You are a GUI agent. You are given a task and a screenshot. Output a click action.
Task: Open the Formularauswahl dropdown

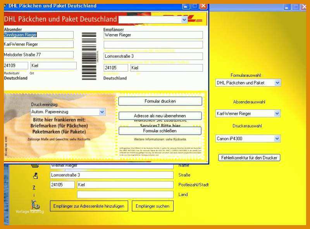[x=277, y=83]
